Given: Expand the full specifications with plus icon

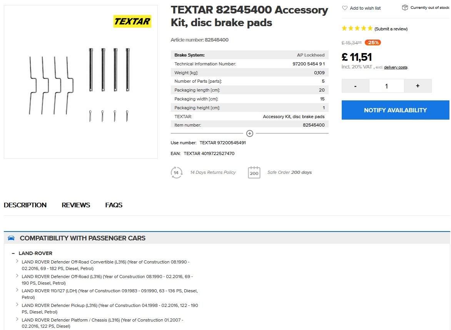Looking at the screenshot, I should pos(250,133).
